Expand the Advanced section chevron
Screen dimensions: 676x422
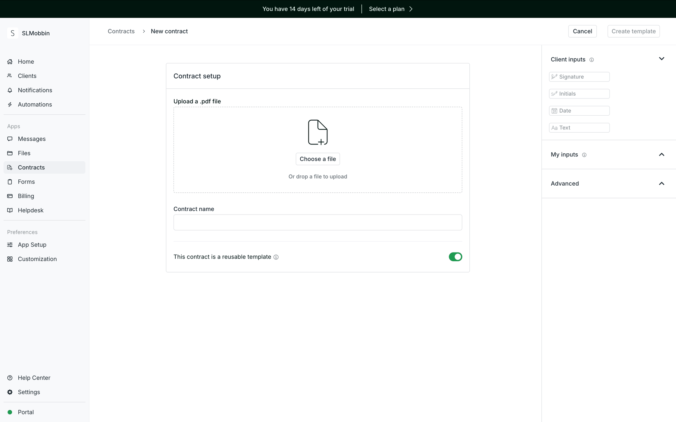pyautogui.click(x=662, y=184)
